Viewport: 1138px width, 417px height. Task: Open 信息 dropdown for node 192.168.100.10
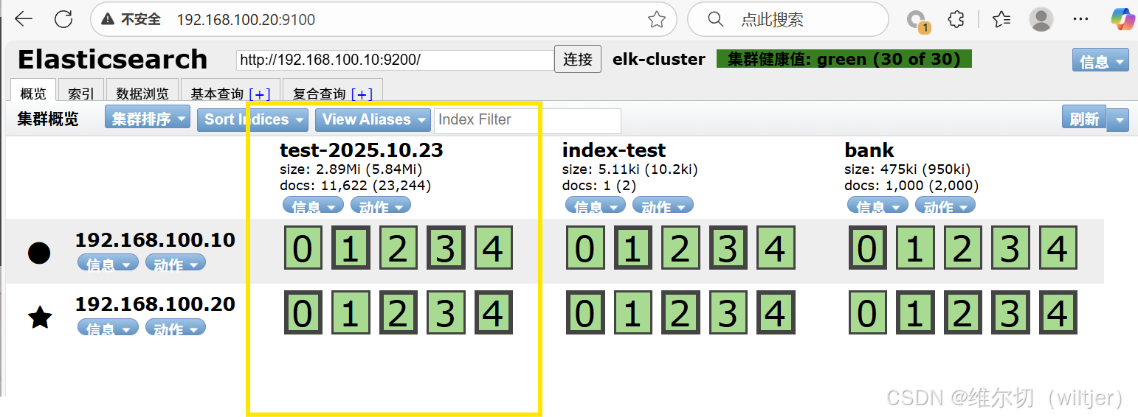(x=108, y=263)
